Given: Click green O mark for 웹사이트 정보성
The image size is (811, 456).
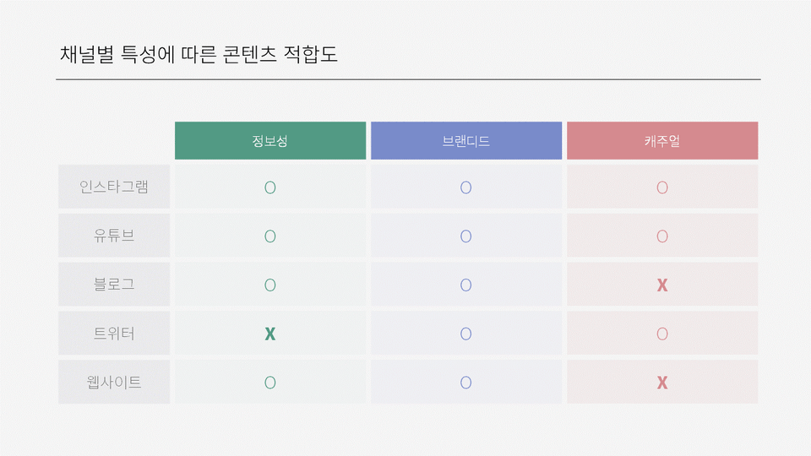Looking at the screenshot, I should tap(270, 383).
